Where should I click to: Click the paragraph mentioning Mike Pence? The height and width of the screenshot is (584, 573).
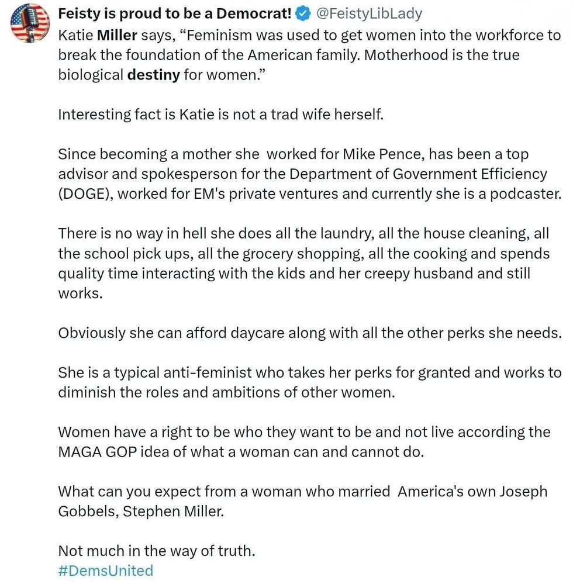tap(310, 174)
